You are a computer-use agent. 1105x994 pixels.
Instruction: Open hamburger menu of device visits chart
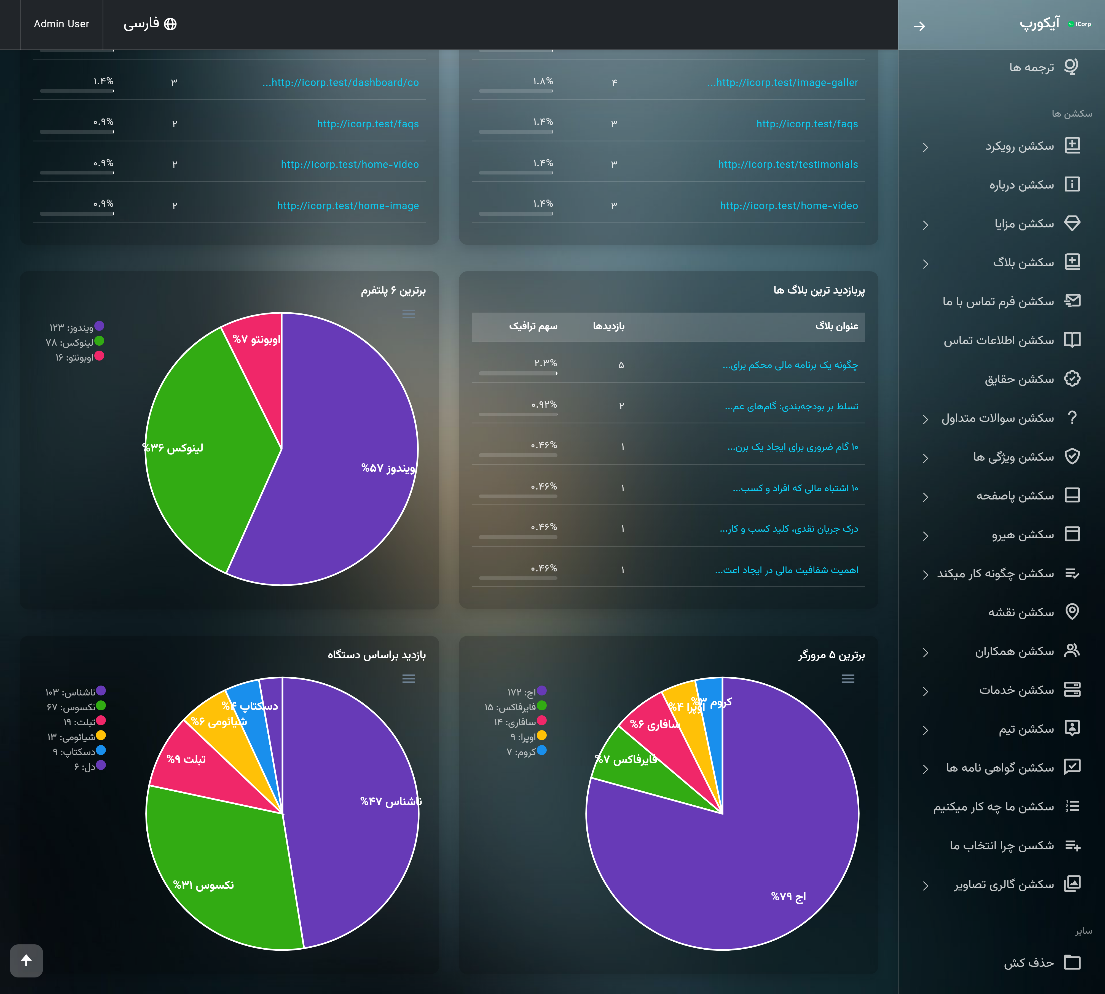click(409, 679)
